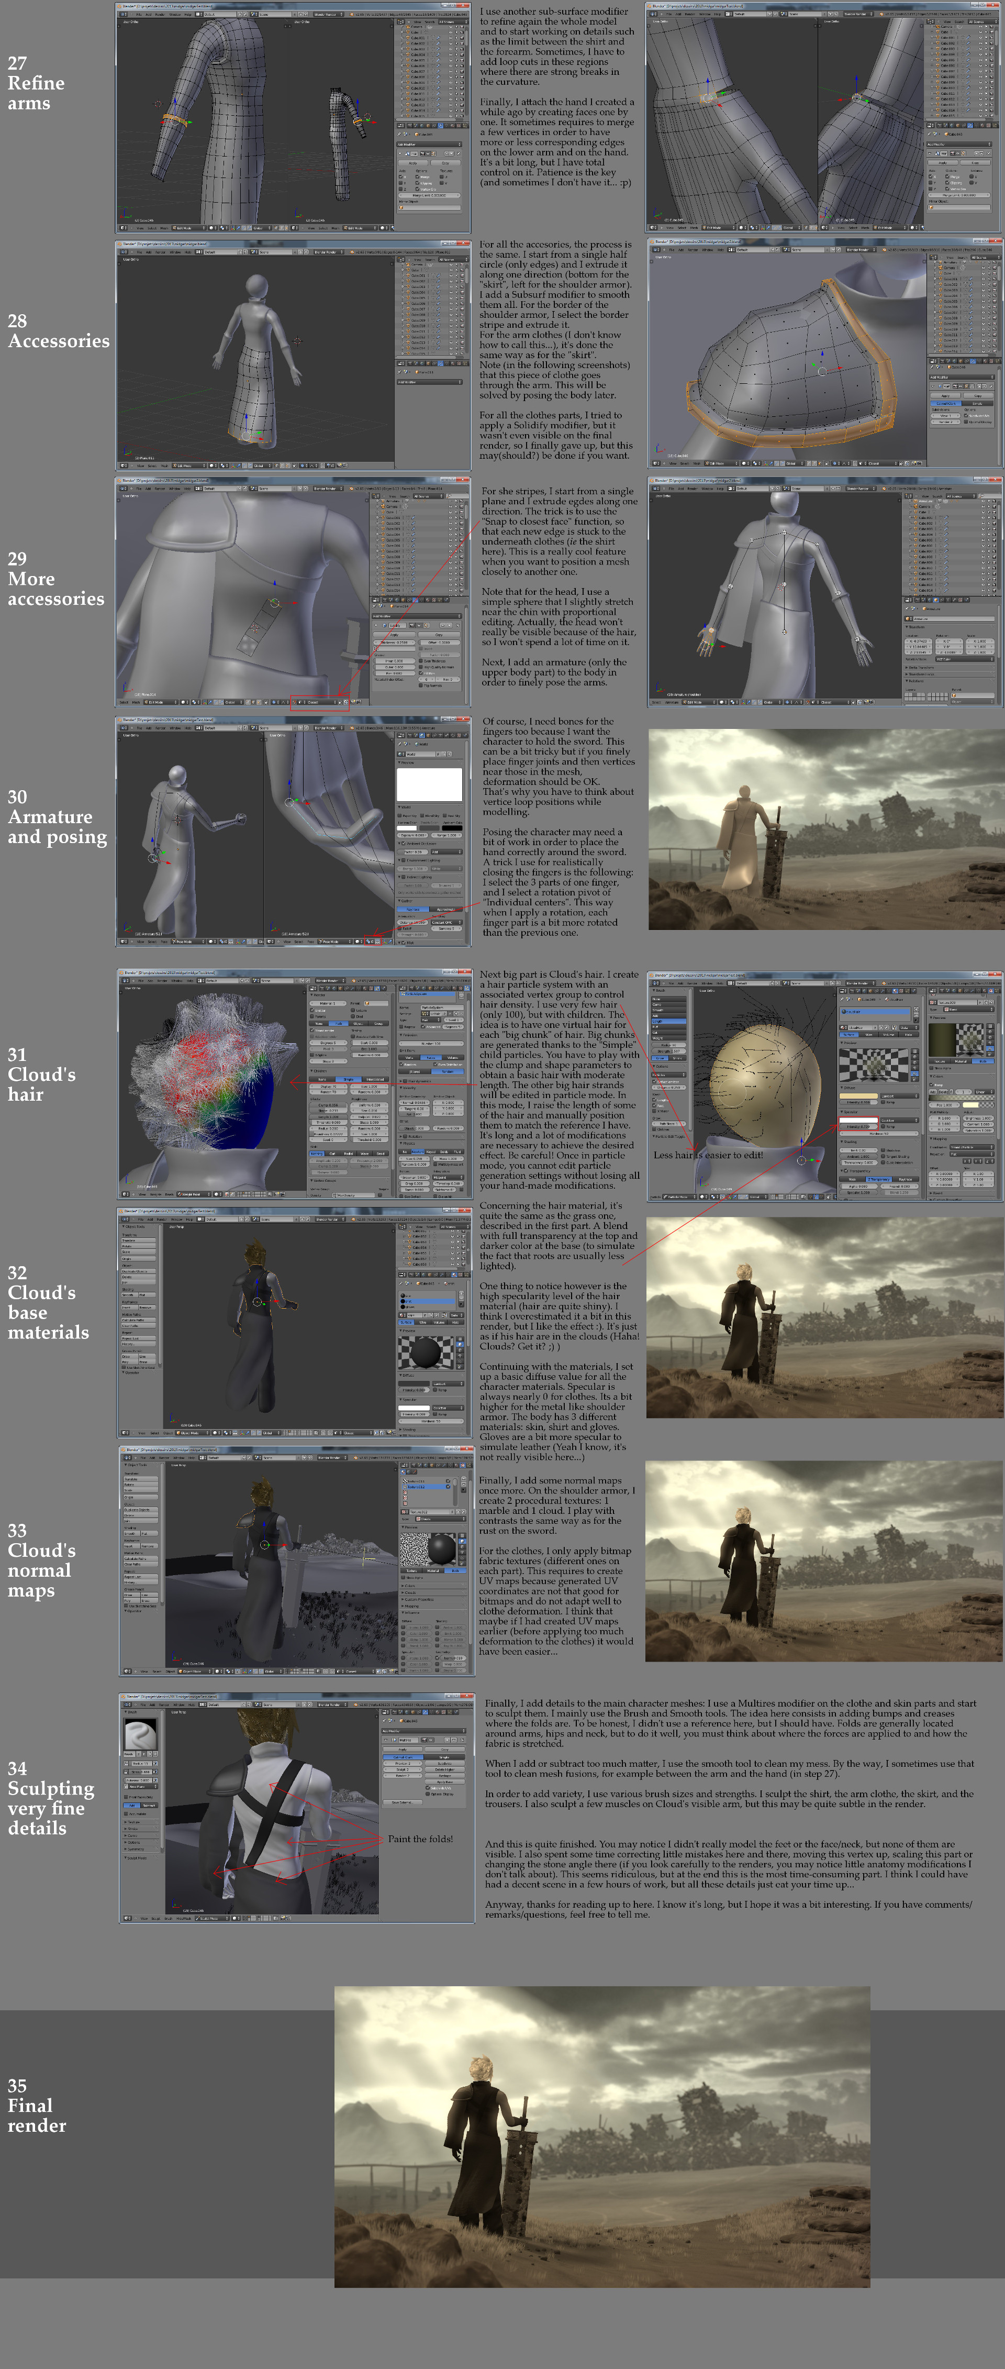
Task: Open the Add Modifier dropdown
Action: click(x=424, y=1731)
